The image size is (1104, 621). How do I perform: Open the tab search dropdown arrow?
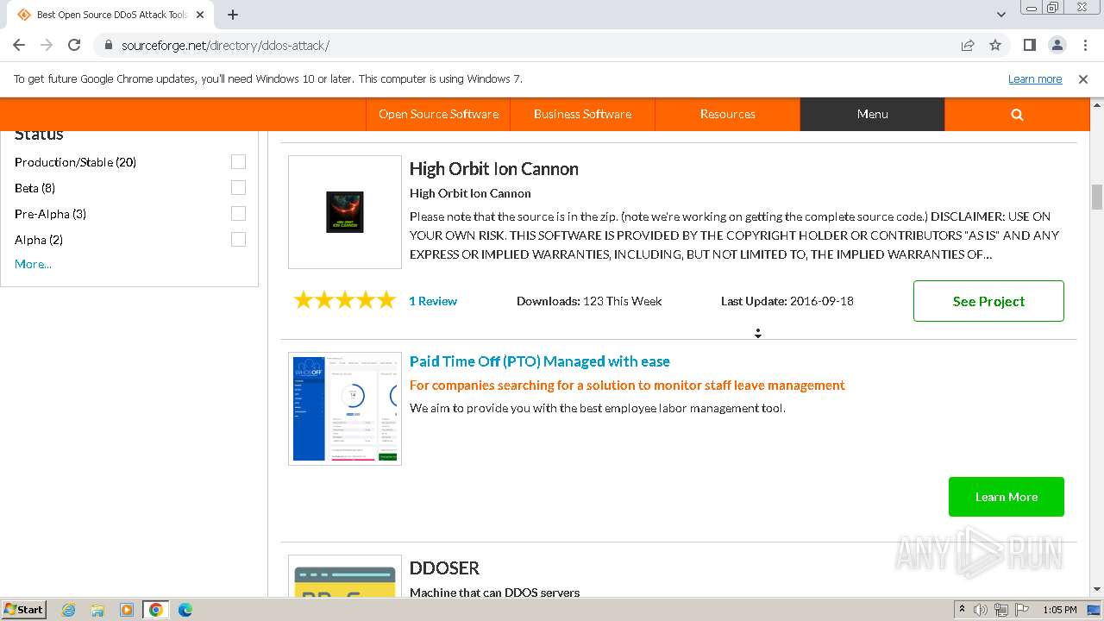pos(1001,15)
